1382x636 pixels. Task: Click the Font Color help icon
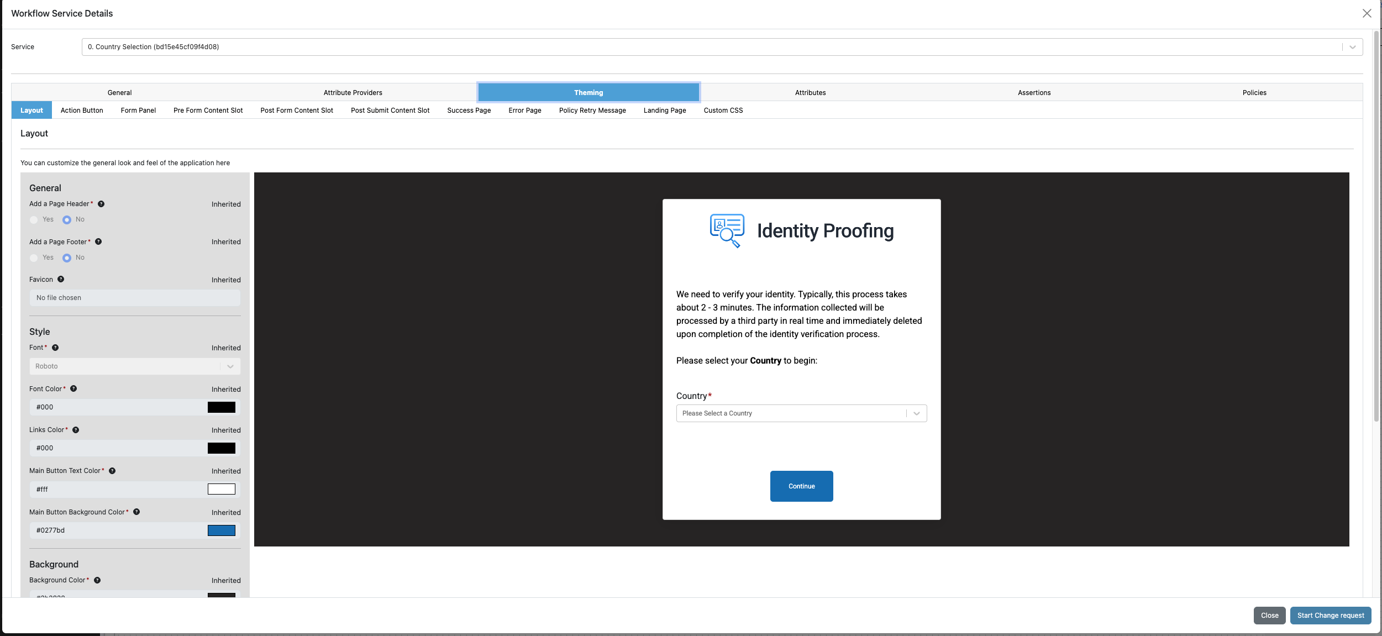[x=73, y=388]
